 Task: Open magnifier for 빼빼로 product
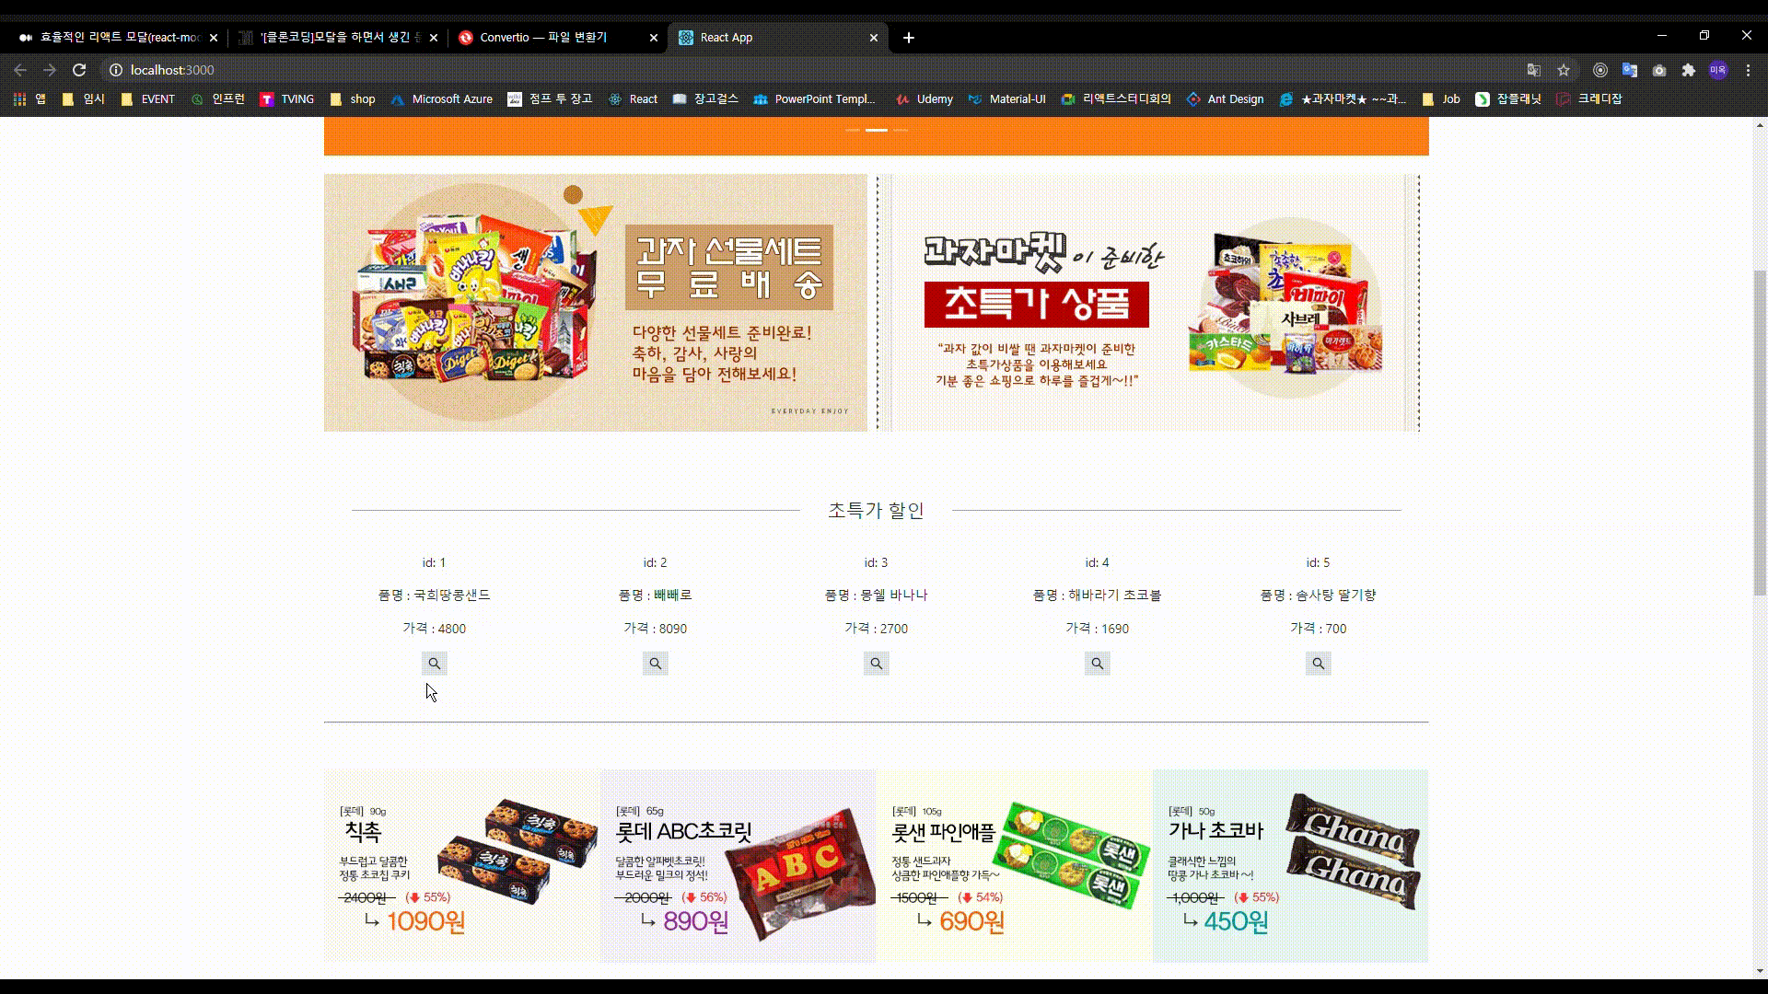click(655, 664)
